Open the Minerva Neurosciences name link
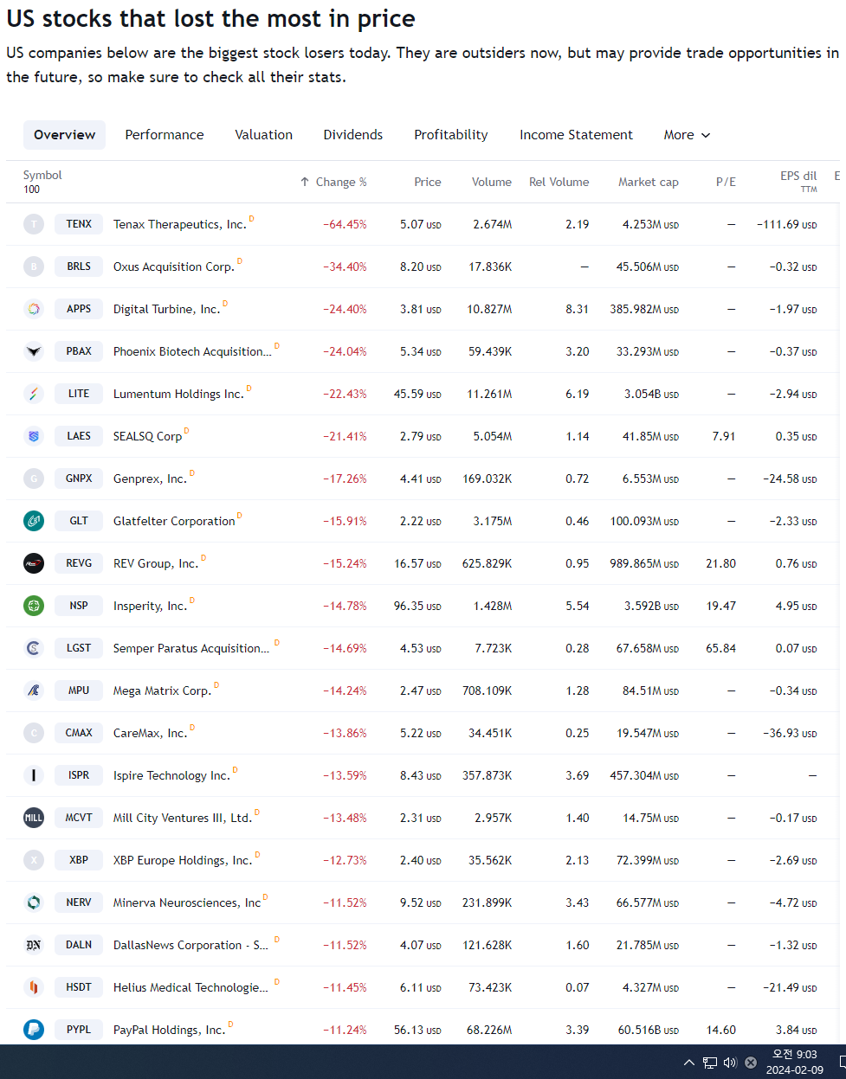Screen dimensions: 846x1079 click(x=187, y=902)
